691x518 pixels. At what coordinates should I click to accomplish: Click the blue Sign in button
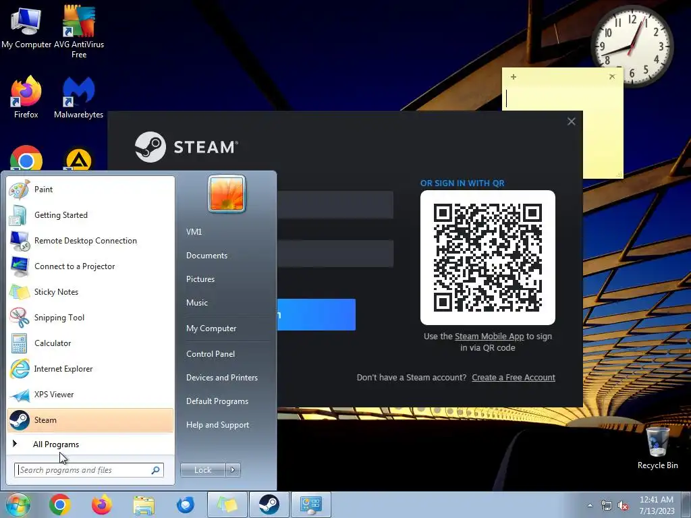click(x=316, y=314)
